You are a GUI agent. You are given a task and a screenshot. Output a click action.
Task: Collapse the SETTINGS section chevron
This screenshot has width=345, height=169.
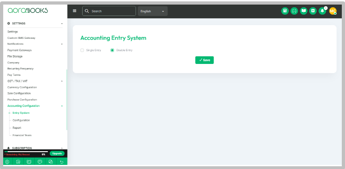[x=62, y=23]
